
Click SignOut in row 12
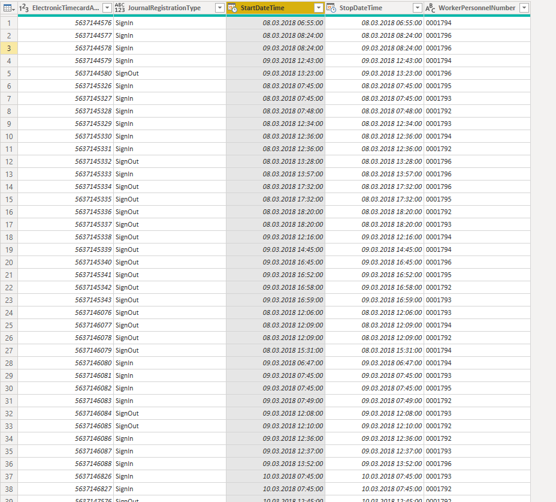170,161
